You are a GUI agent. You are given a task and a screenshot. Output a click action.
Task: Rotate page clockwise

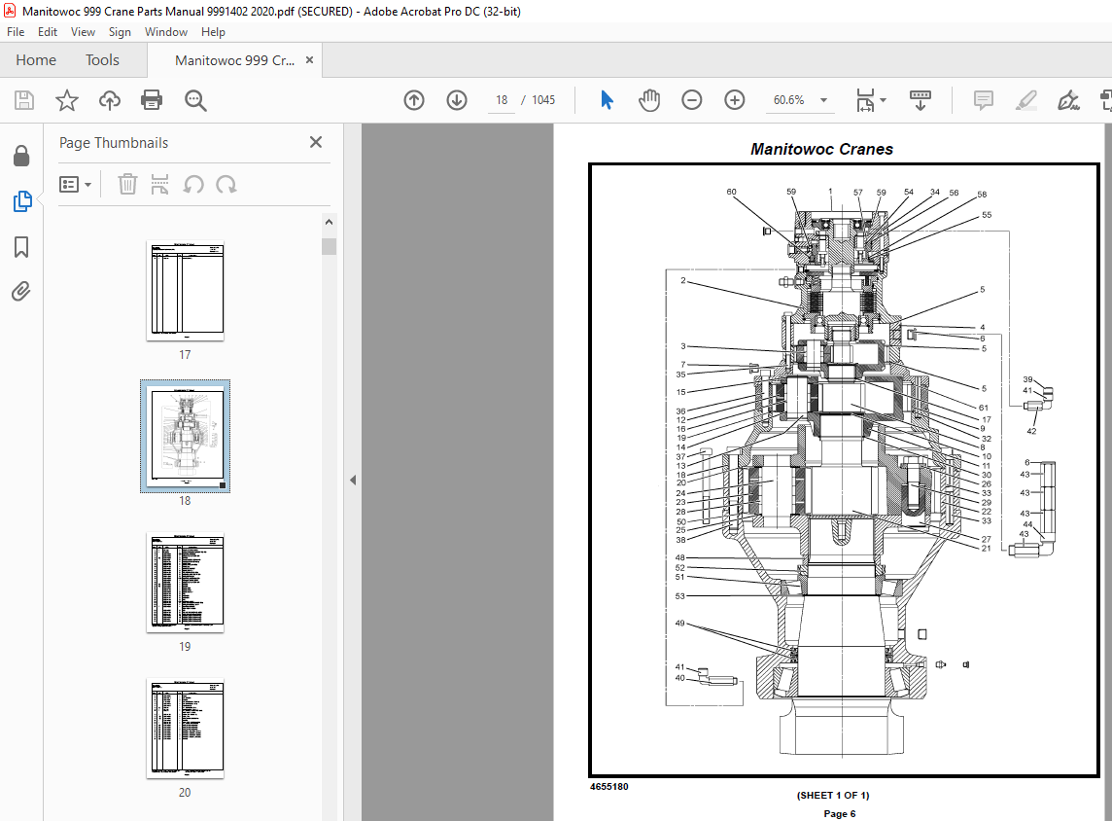[x=226, y=185]
